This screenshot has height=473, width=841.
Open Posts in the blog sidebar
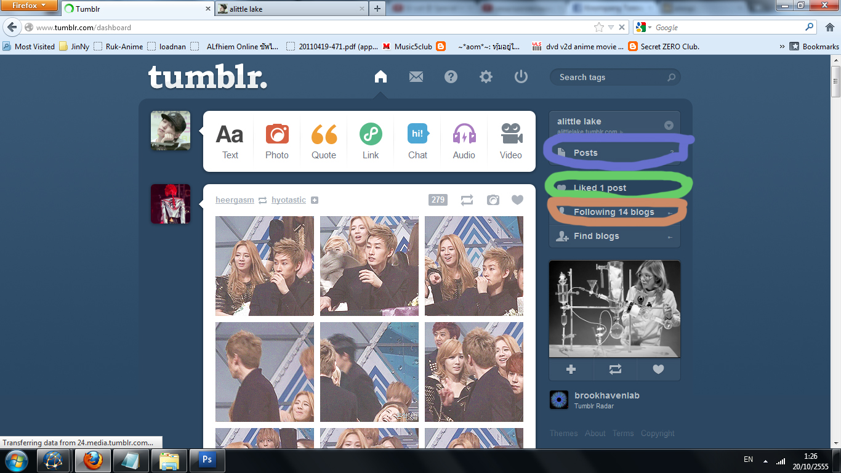click(x=614, y=153)
